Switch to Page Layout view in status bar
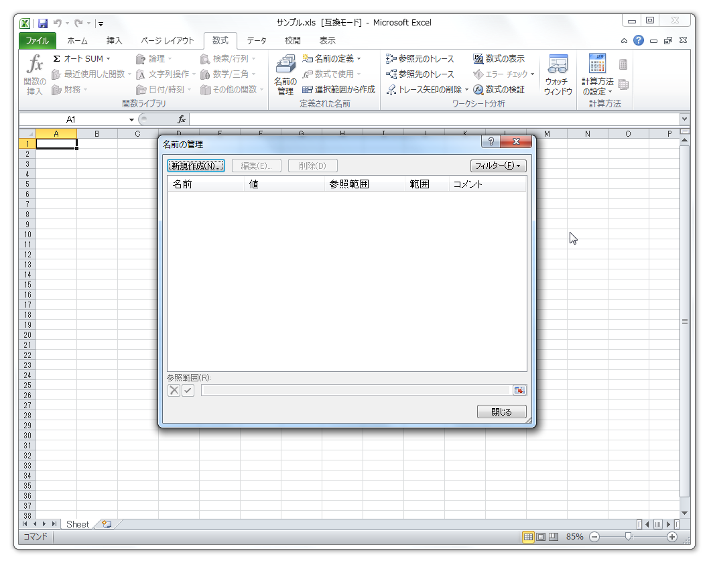 coord(541,537)
